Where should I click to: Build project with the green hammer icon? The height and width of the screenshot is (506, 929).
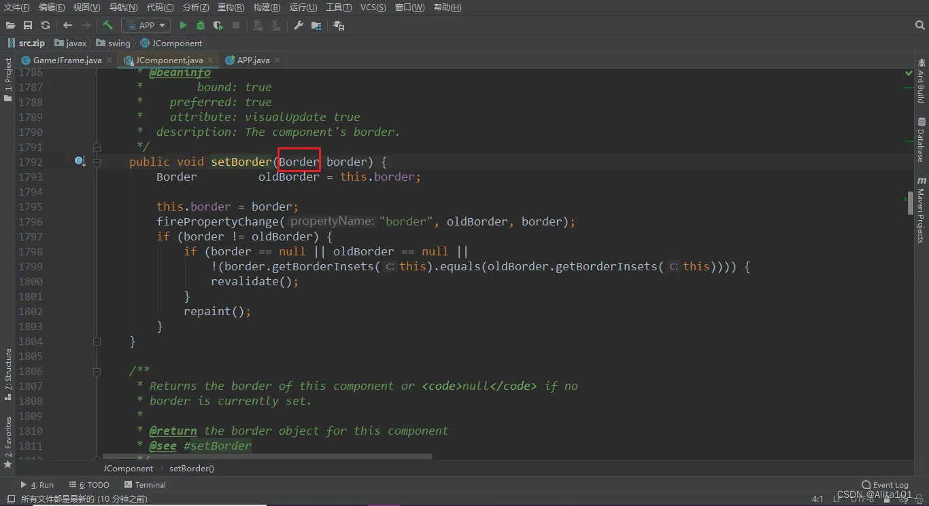[107, 25]
